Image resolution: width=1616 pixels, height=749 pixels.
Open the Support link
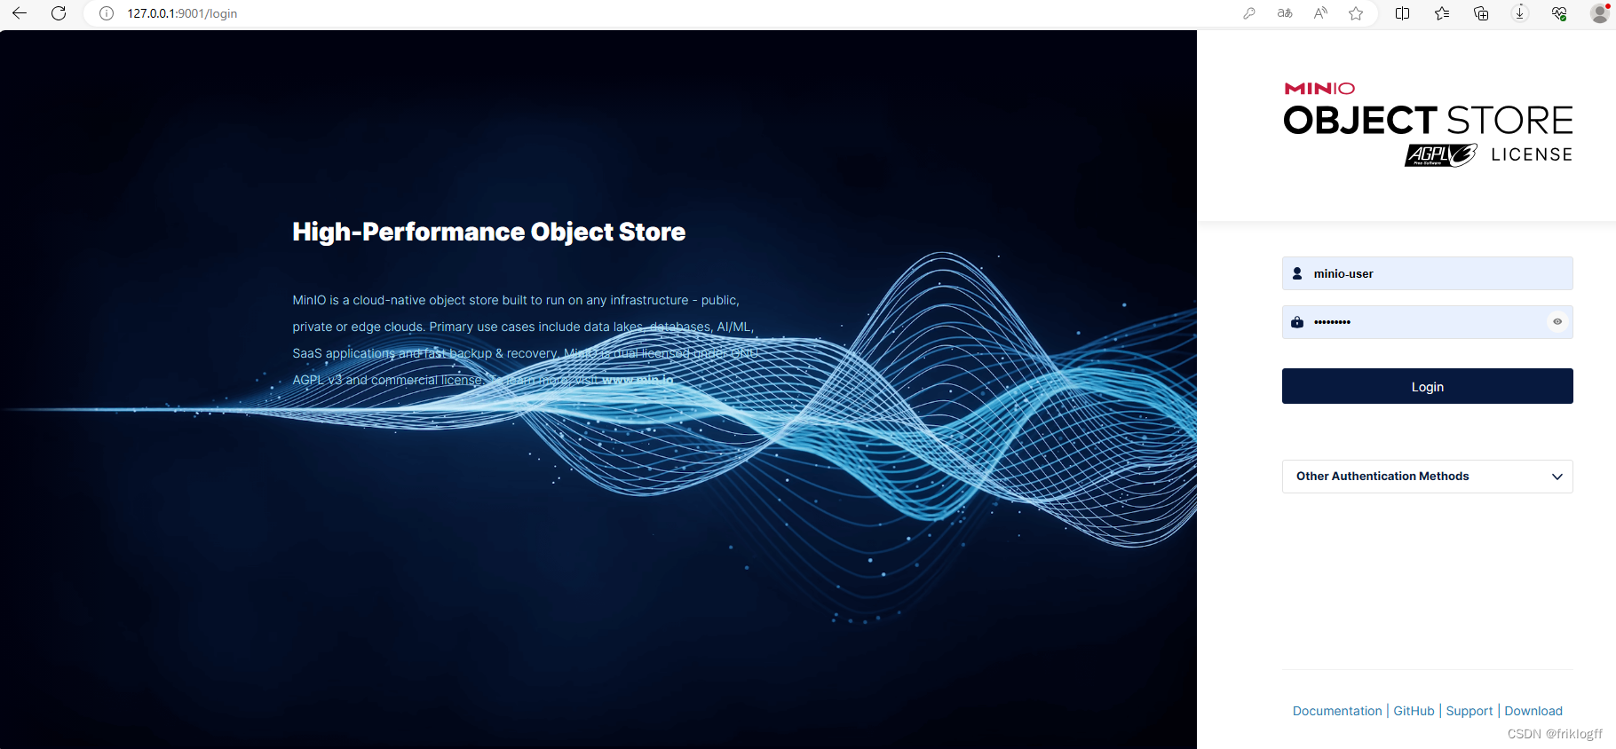1469,711
